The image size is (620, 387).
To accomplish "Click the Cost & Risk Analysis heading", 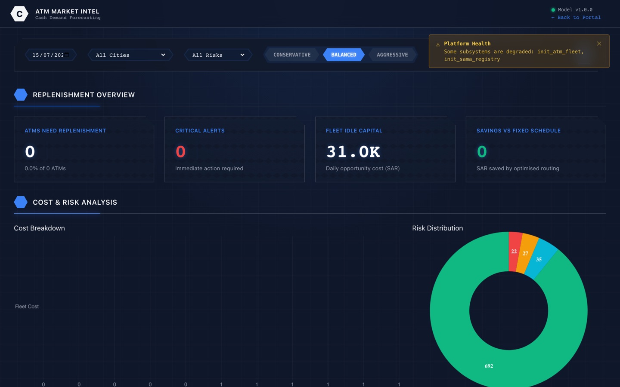I will (75, 202).
